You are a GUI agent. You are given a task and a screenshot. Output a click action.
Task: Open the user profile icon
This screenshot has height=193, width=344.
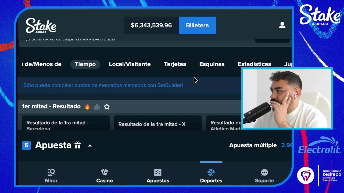282,25
